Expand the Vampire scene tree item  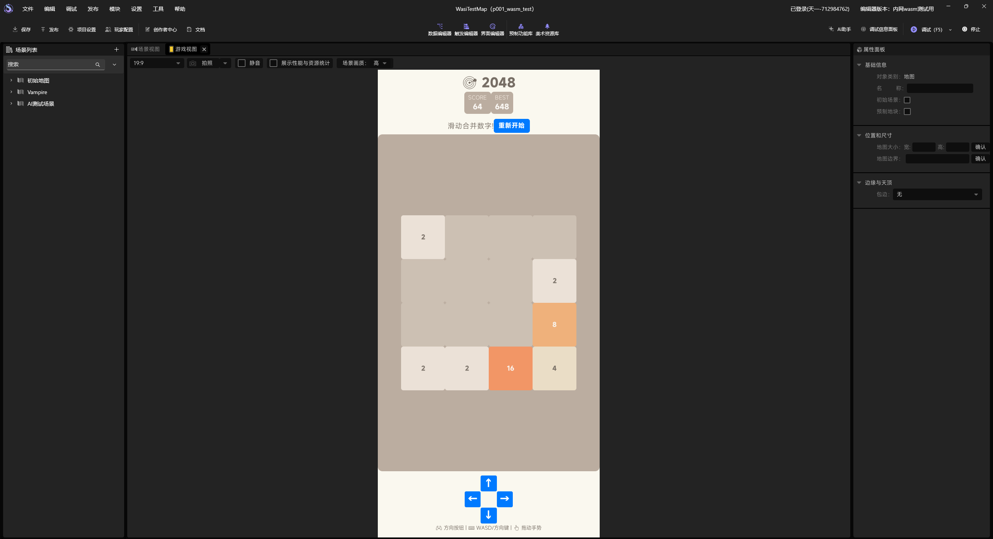(x=11, y=92)
